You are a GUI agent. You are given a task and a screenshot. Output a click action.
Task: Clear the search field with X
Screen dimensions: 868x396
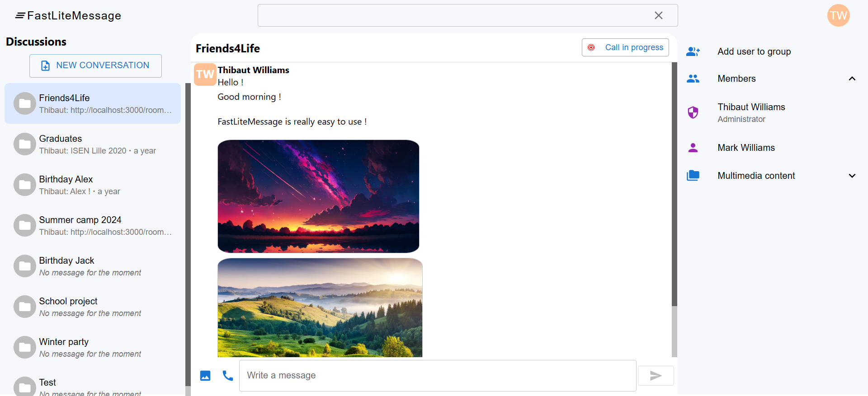(659, 15)
